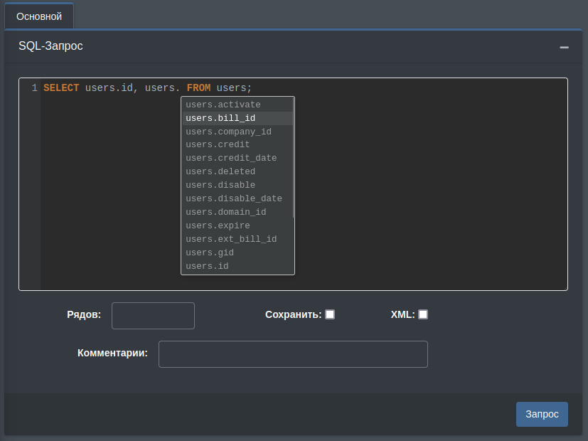Choose users.gid from completion popup

[210, 253]
